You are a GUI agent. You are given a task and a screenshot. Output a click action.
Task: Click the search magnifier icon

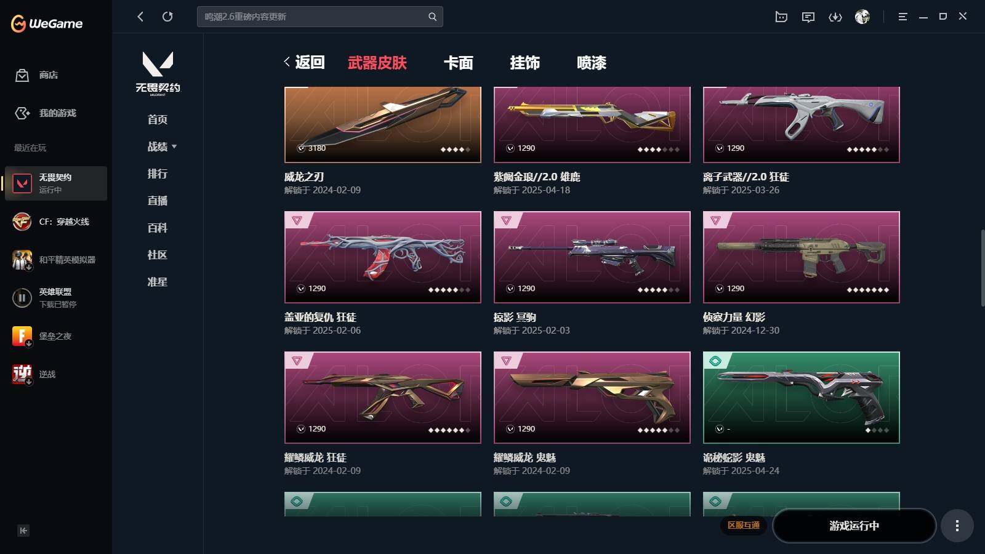[432, 17]
